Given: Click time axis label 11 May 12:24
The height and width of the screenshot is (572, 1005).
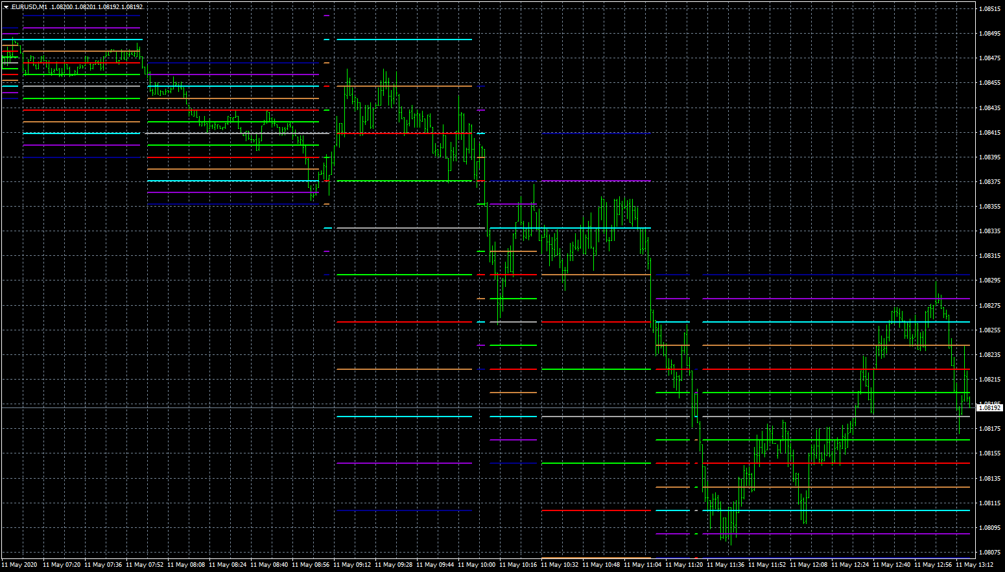Looking at the screenshot, I should click(x=850, y=565).
